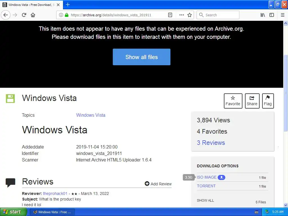
Task: Click the green floppy disk software icon
Action: 10,98
